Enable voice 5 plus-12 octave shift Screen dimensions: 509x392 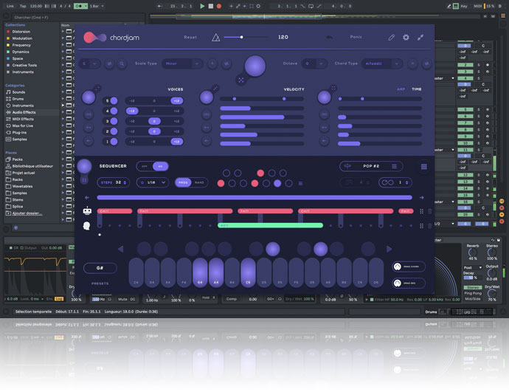tap(177, 100)
